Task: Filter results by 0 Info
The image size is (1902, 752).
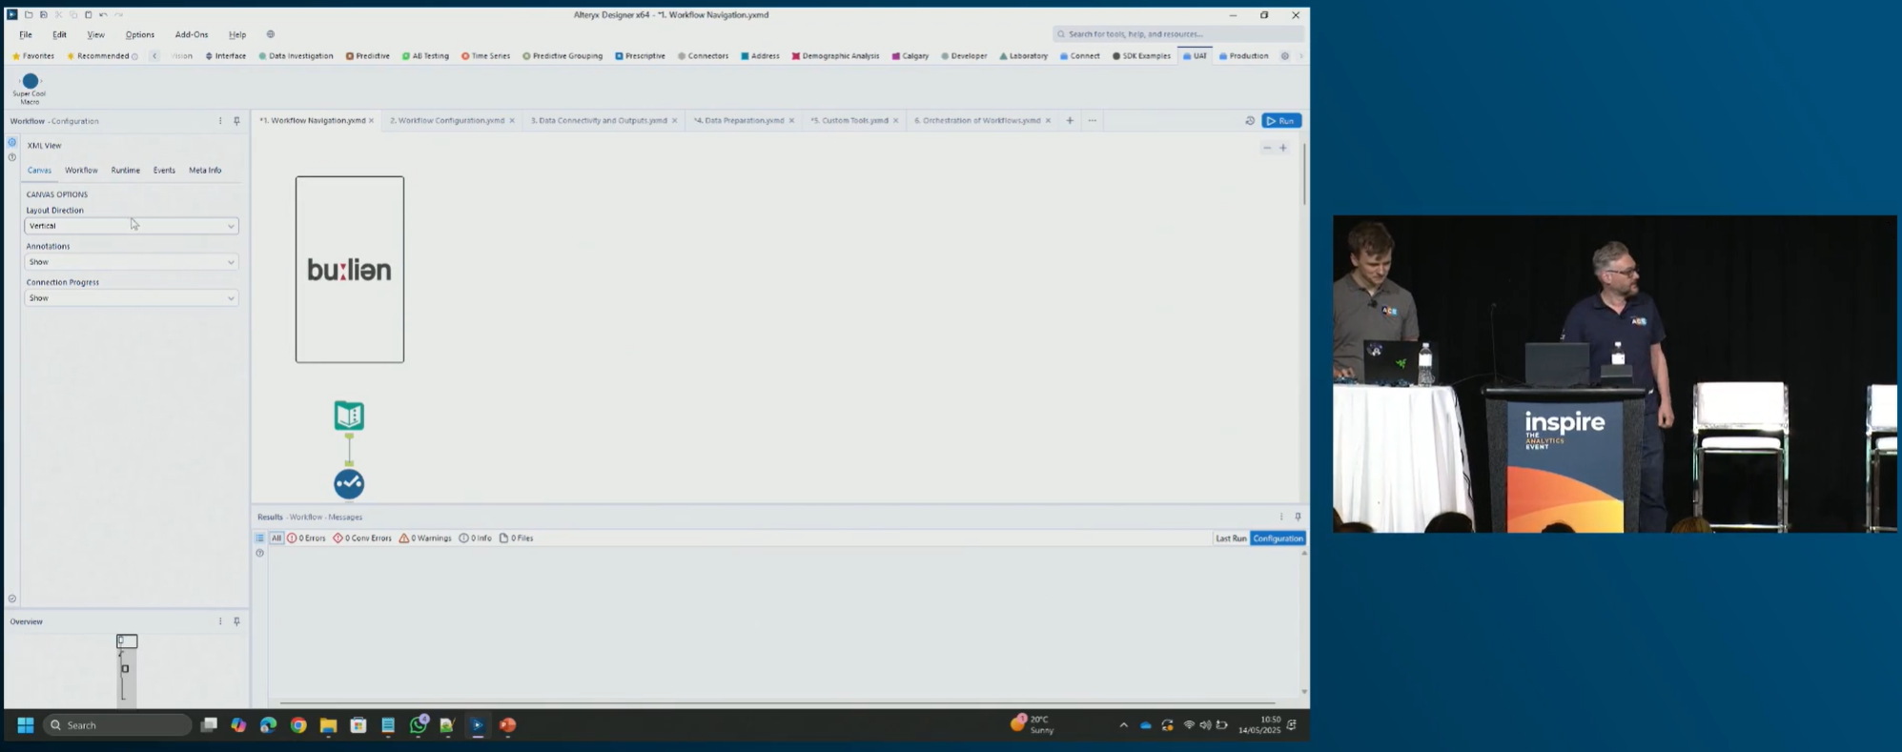Action: 475,539
